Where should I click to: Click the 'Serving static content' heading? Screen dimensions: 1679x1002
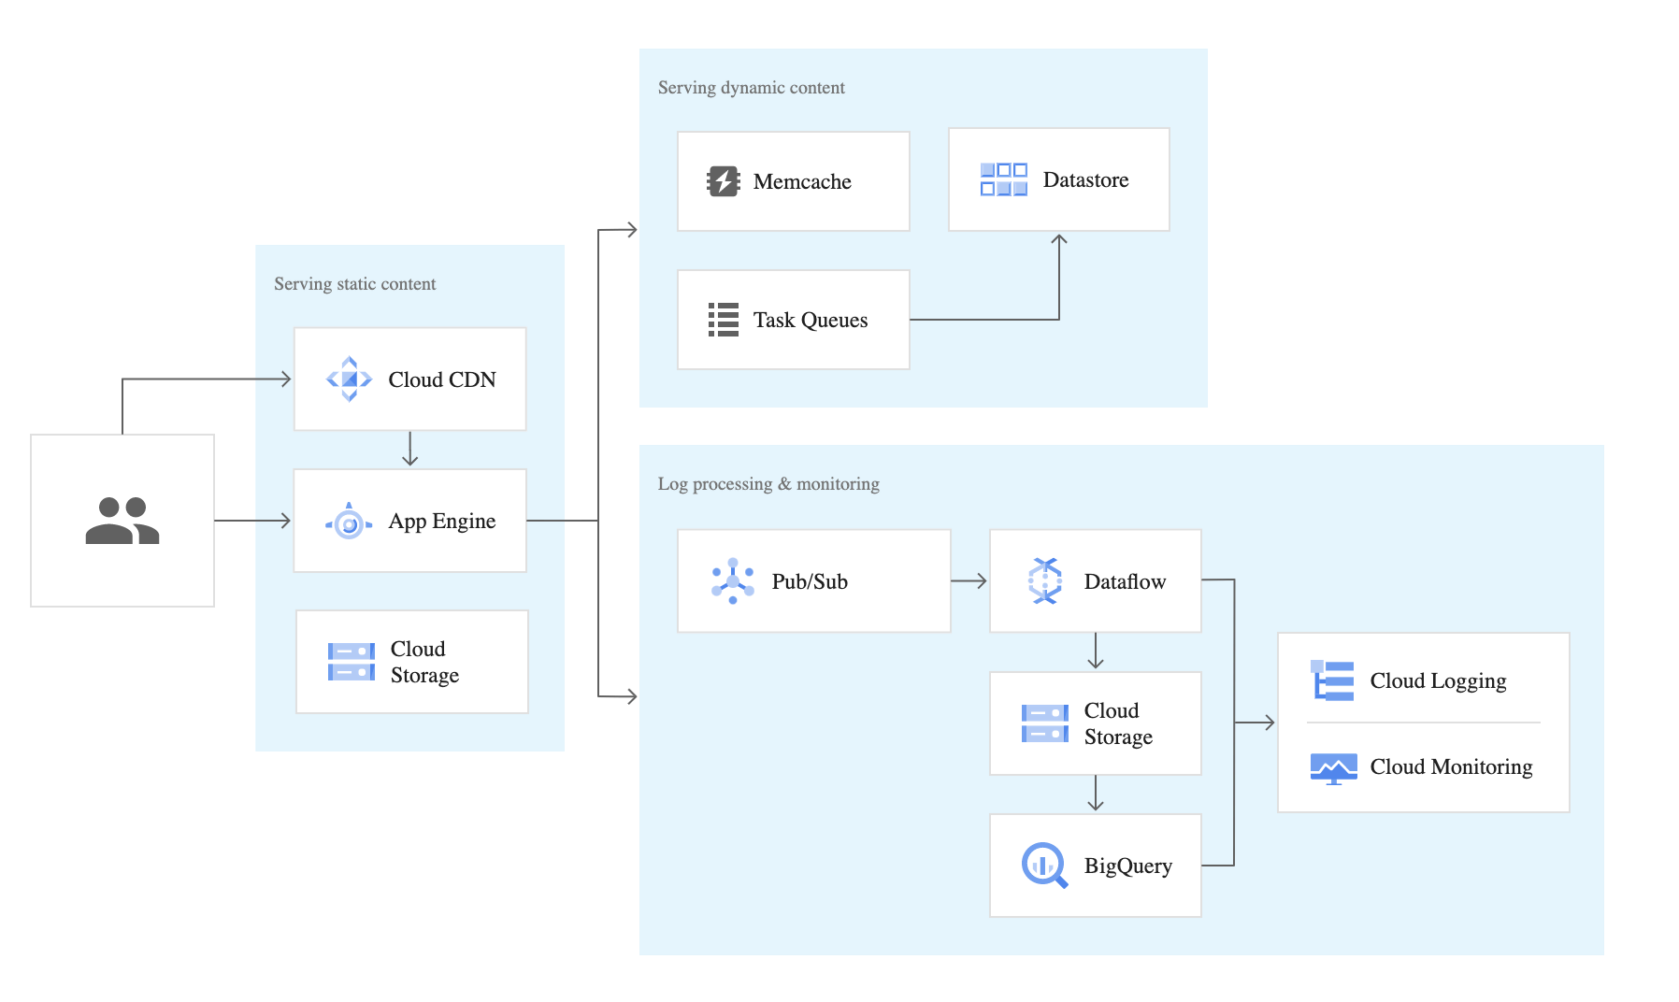click(x=354, y=284)
